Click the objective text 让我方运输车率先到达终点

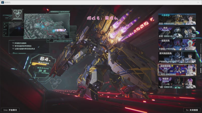click(24, 49)
